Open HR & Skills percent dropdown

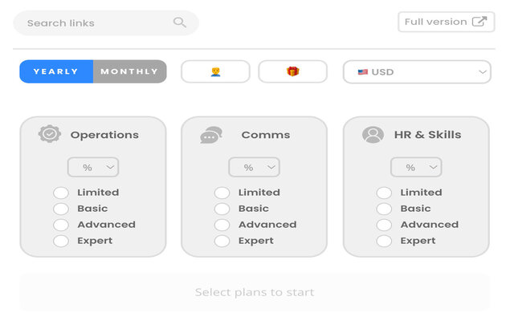416,167
